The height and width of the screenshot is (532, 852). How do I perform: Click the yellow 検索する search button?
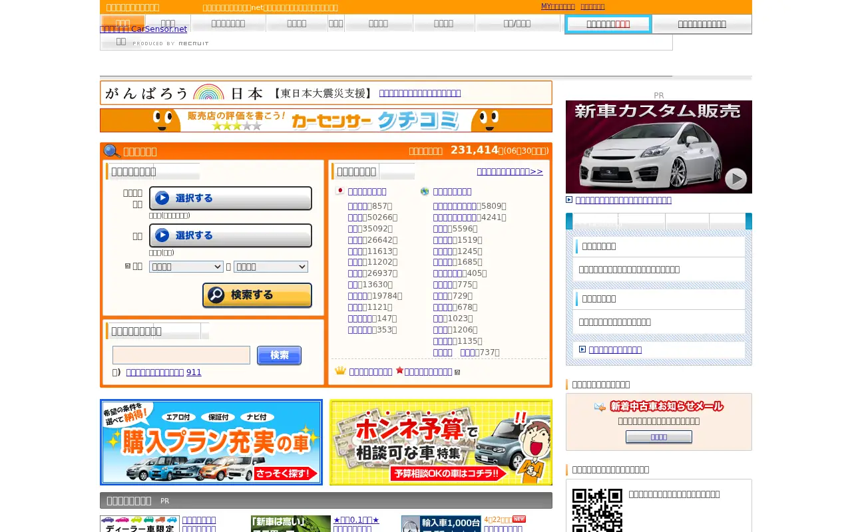click(257, 295)
